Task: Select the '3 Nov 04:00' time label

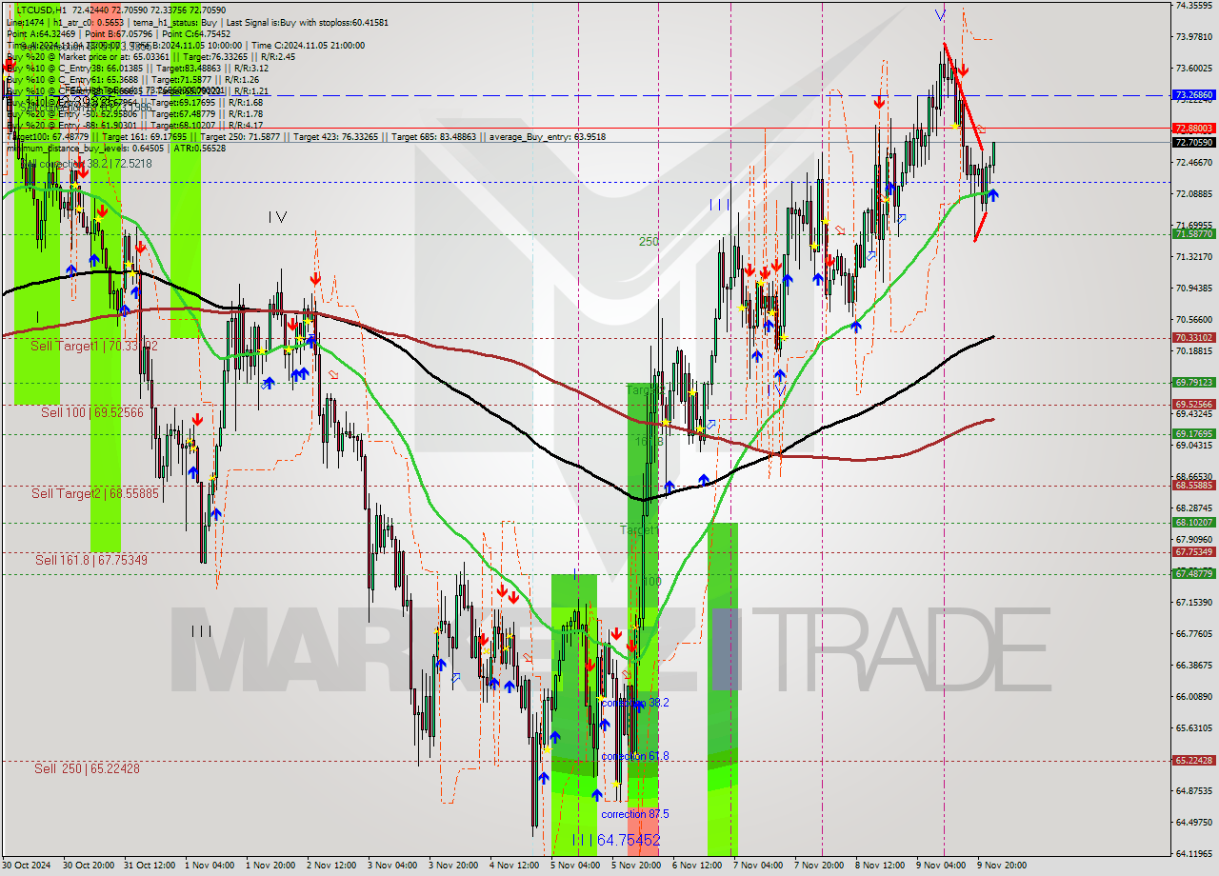Action: coord(392,866)
